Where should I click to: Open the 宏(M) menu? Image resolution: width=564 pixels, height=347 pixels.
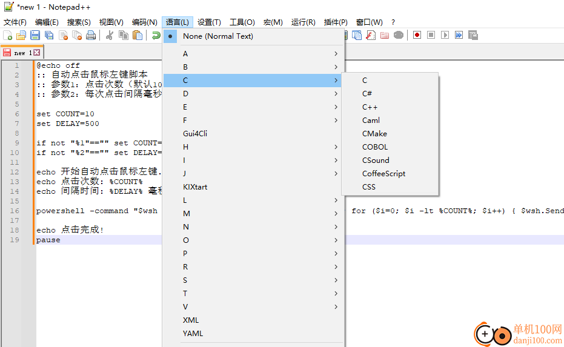coord(273,22)
